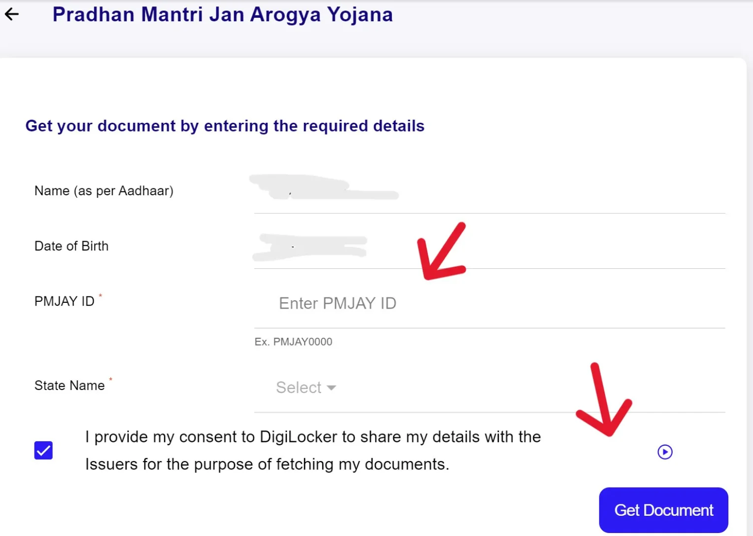Click the PMJAY ID label

point(64,301)
